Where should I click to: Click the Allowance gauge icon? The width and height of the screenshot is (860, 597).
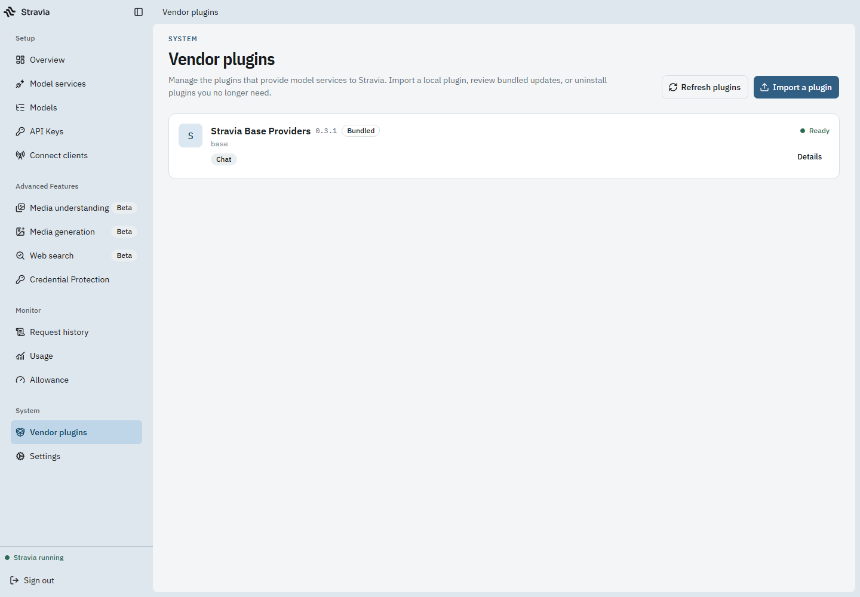[20, 380]
